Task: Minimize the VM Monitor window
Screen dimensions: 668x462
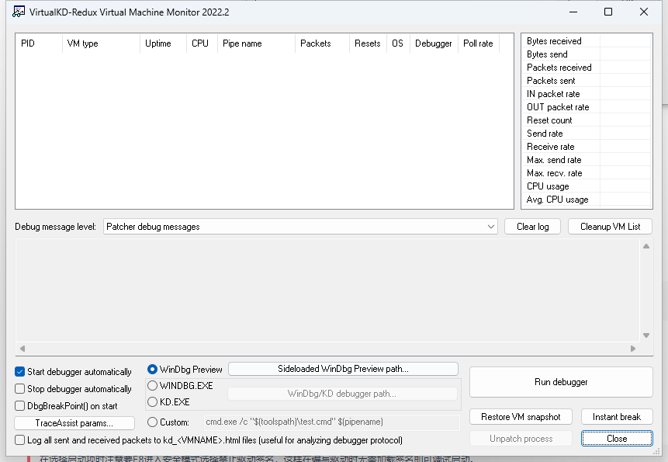Action: pyautogui.click(x=573, y=12)
